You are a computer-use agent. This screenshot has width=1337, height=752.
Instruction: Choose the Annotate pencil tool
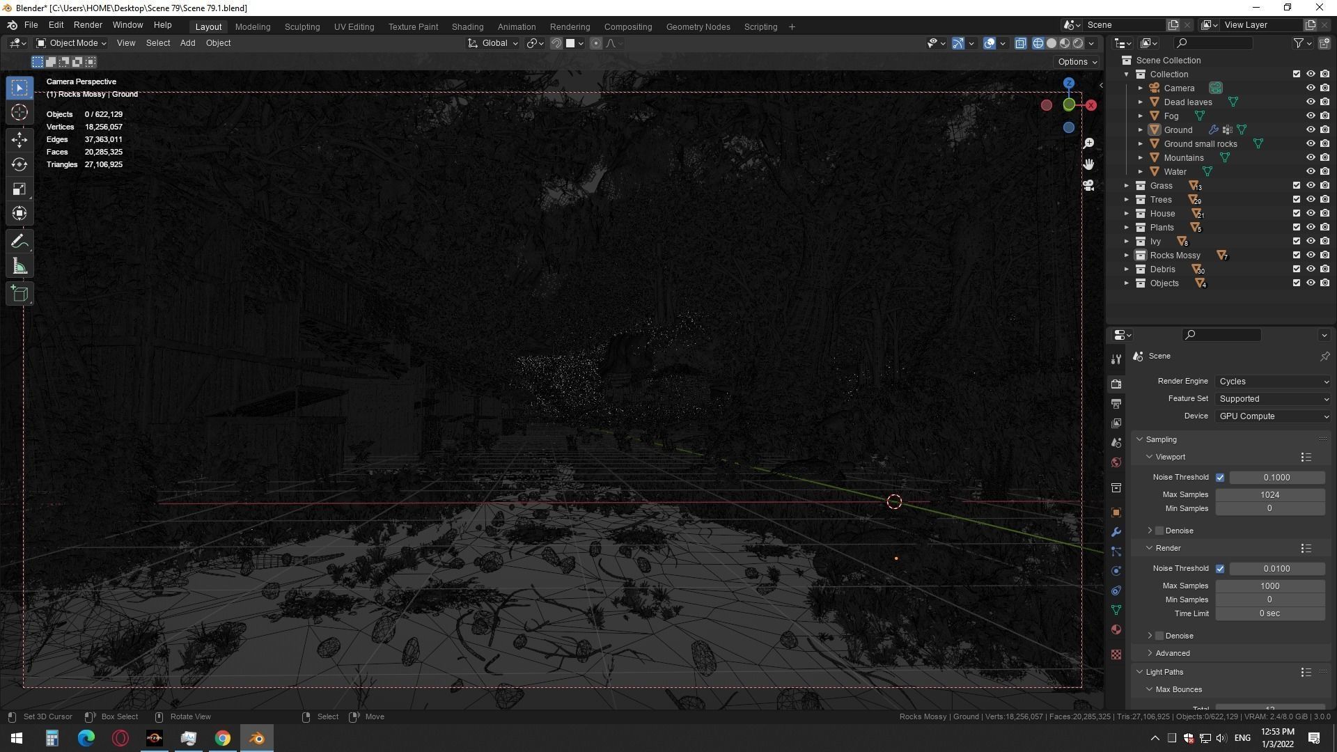click(19, 242)
